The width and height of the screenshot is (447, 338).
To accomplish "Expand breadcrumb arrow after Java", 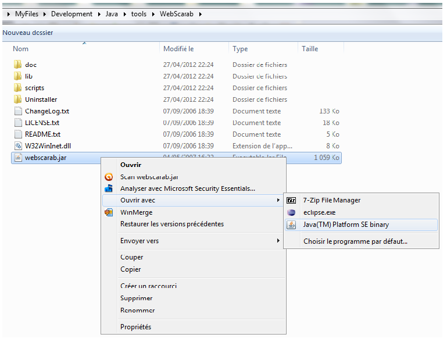I will [125, 14].
